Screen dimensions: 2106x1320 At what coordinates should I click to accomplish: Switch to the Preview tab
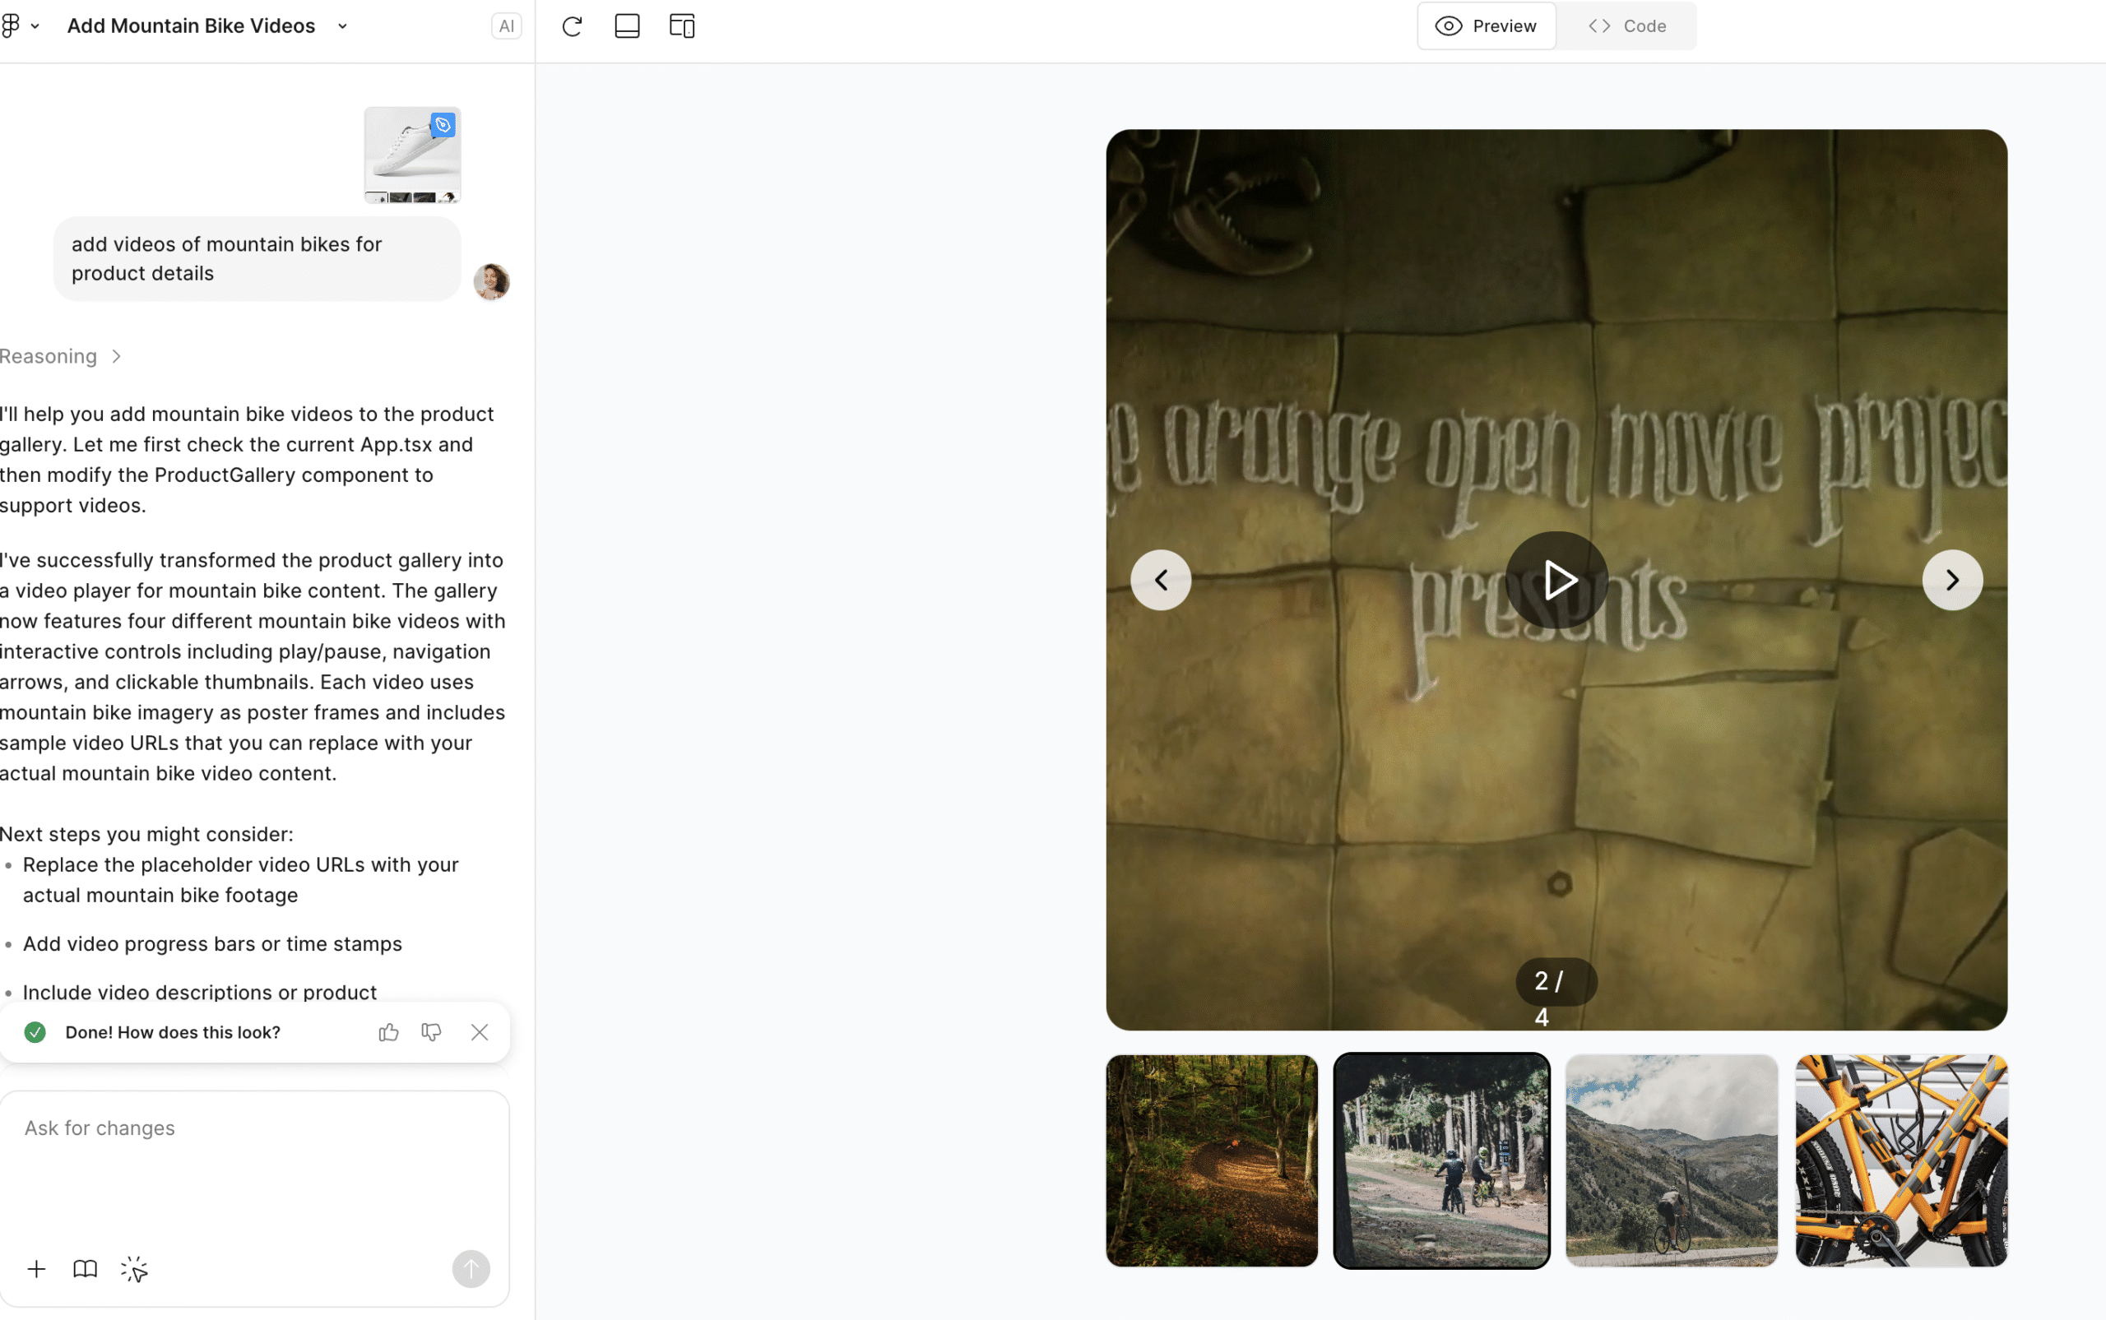pos(1486,26)
